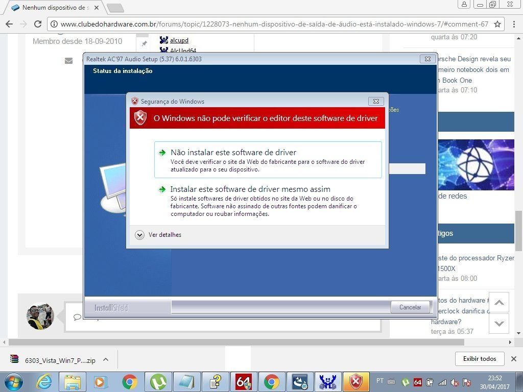Switch to the Chrome taskbar button beside Media Player
Screen dimensions: 523x392
(x=130, y=382)
